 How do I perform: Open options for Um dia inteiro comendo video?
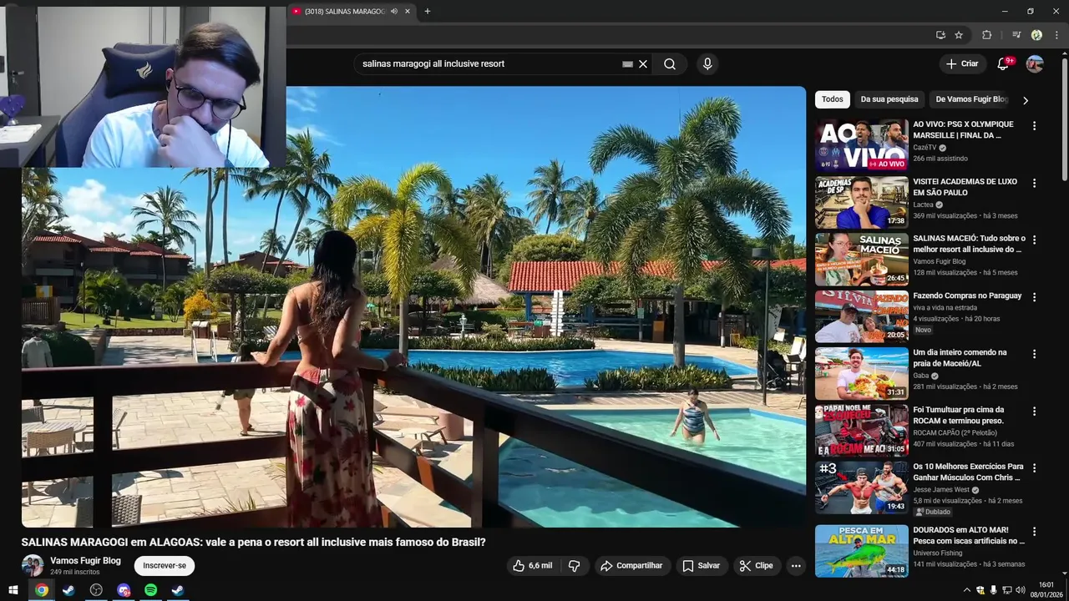coord(1034,354)
